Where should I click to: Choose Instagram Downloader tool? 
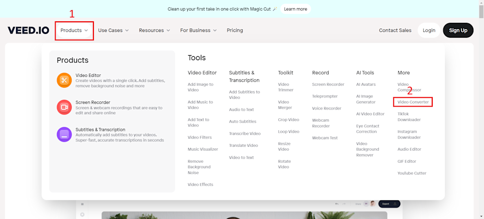click(409, 134)
